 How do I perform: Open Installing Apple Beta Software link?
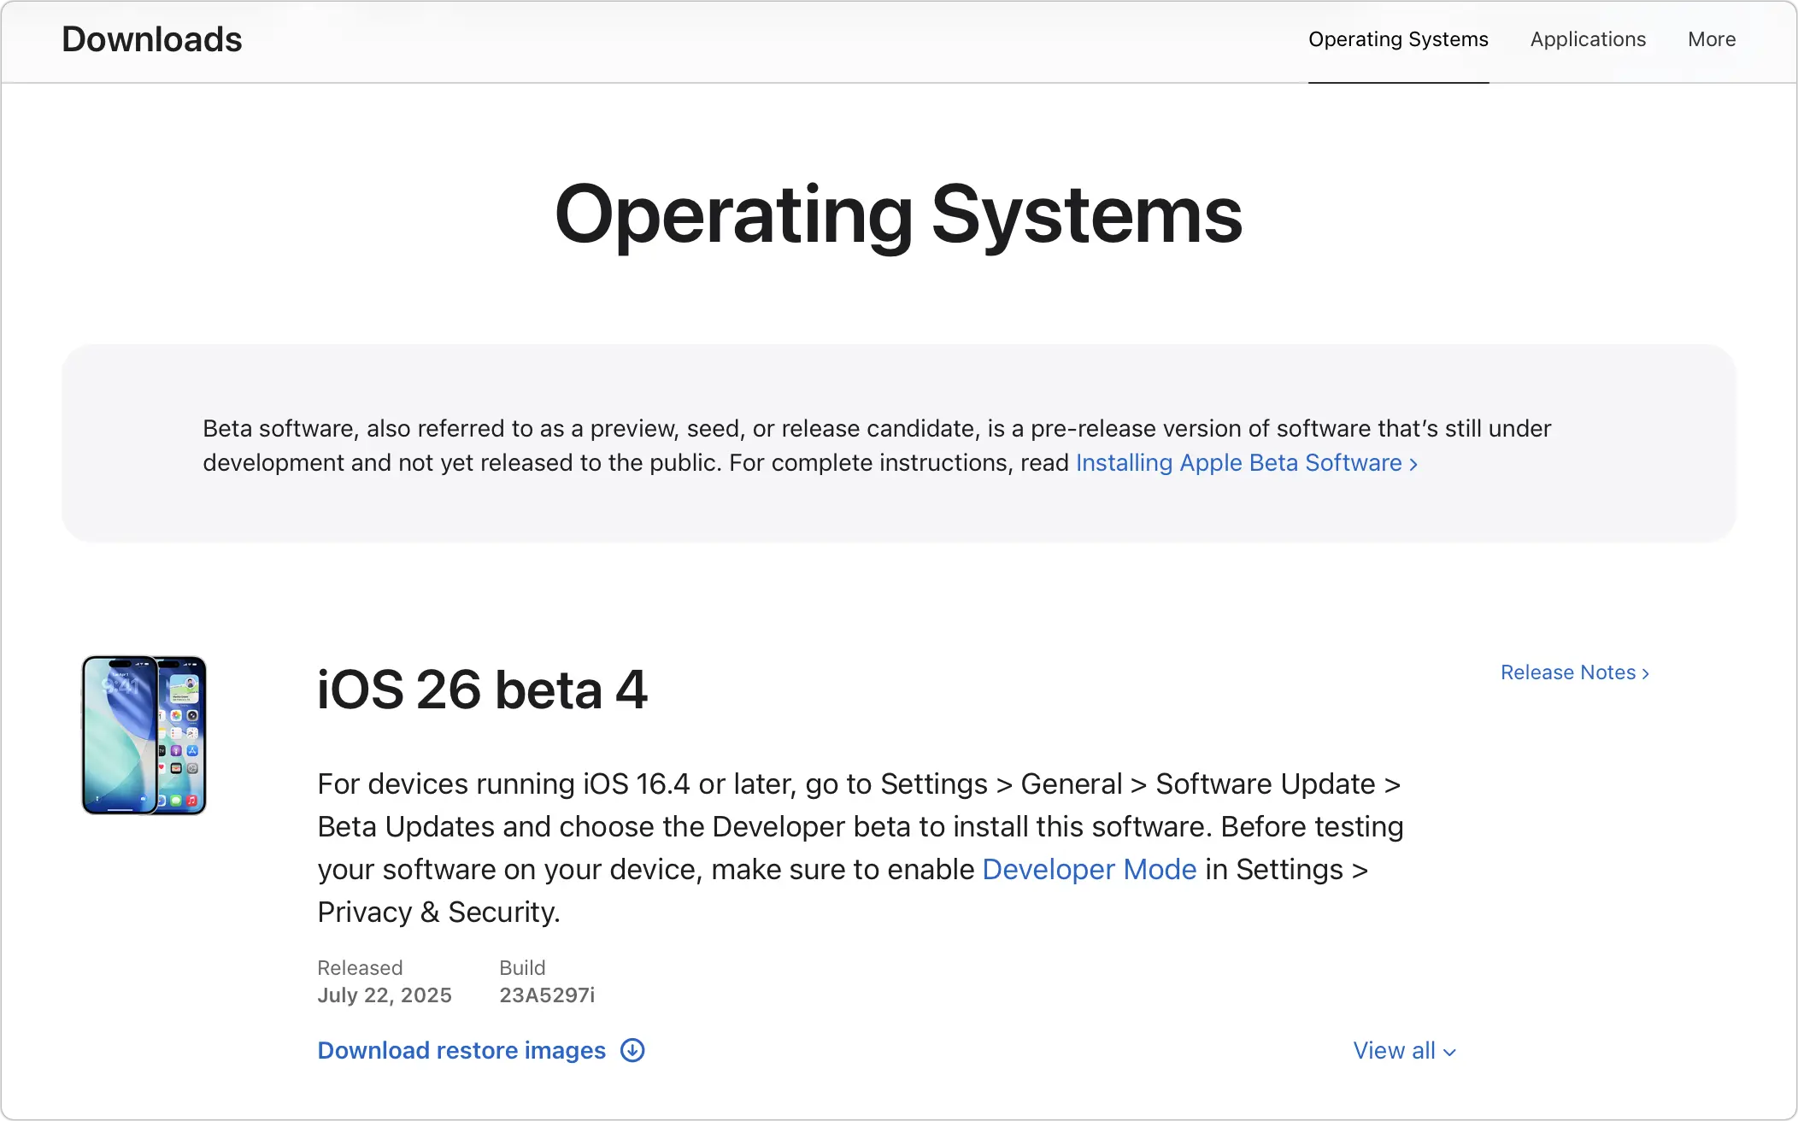pyautogui.click(x=1247, y=462)
